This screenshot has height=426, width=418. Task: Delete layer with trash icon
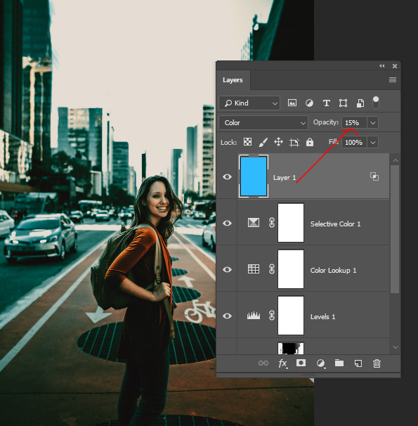point(377,363)
